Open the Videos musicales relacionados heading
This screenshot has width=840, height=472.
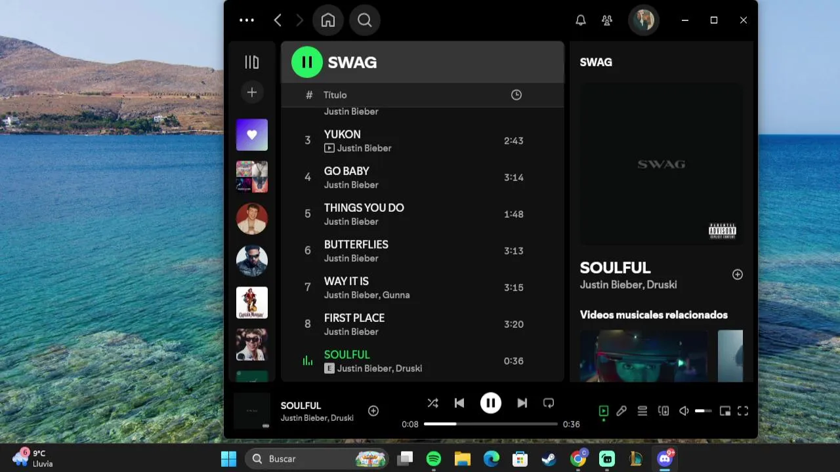654,315
